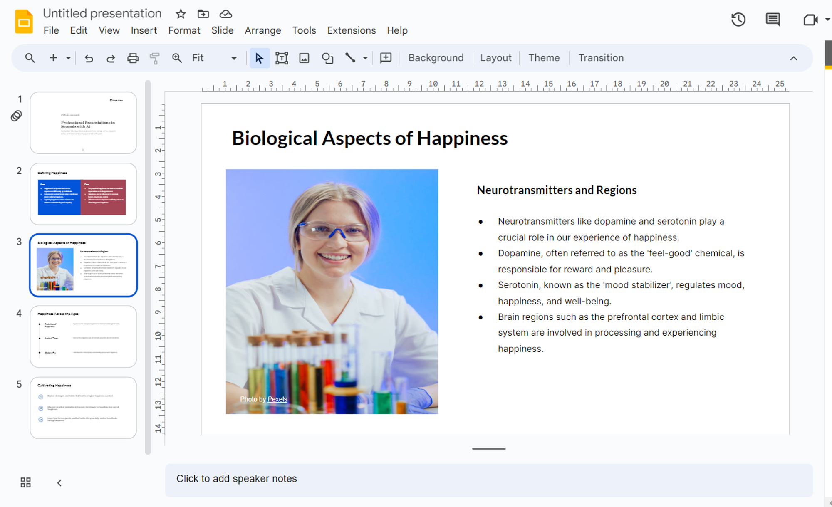Screen dimensions: 832x507
Task: Switch to grid view icon
Action: [26, 482]
